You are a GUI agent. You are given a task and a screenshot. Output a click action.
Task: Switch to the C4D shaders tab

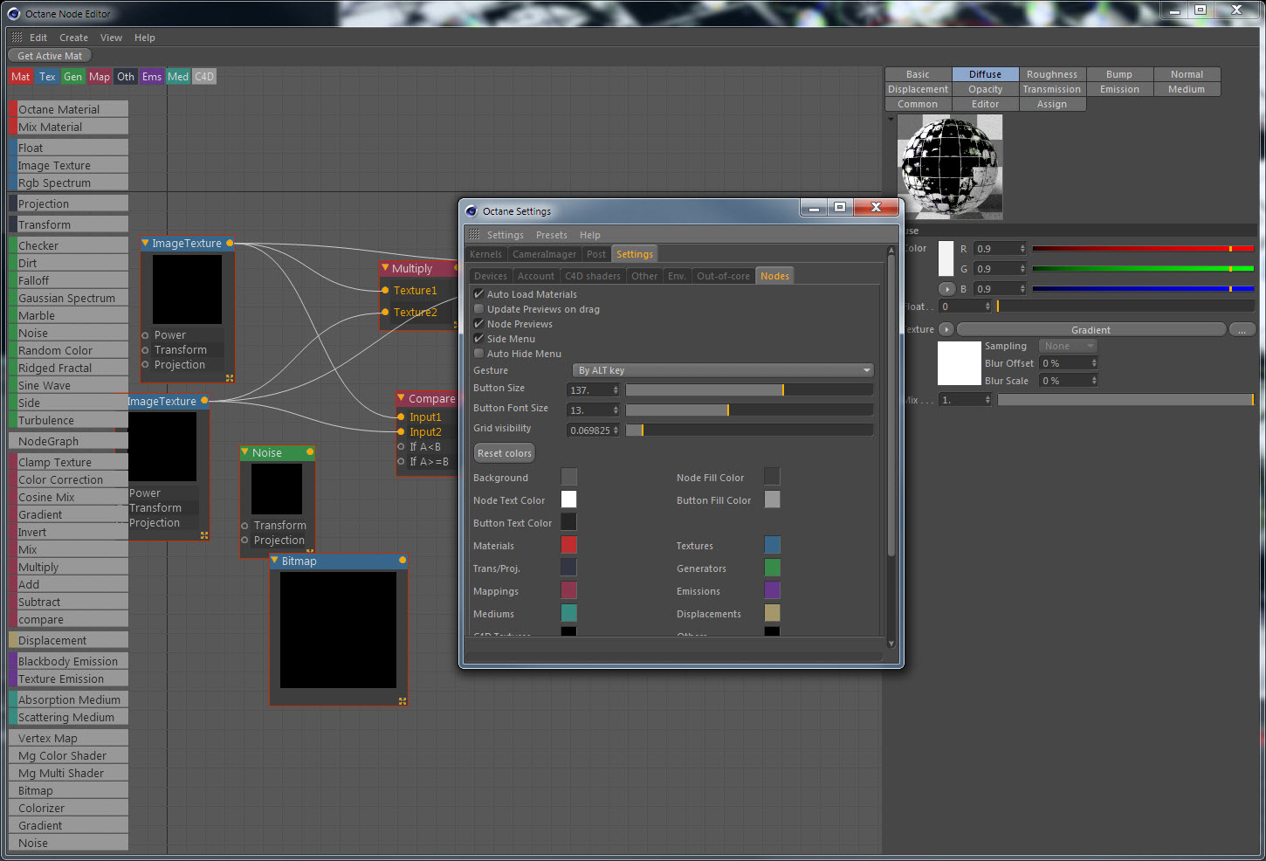click(593, 276)
